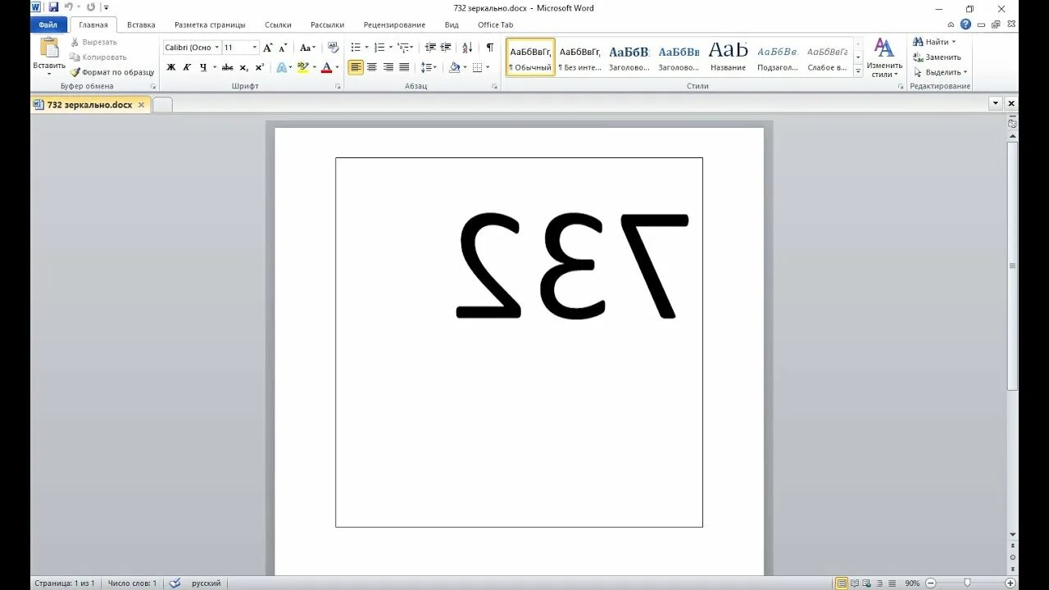The width and height of the screenshot is (1049, 590).
Task: Apply strikethrough formatting
Action: (227, 67)
